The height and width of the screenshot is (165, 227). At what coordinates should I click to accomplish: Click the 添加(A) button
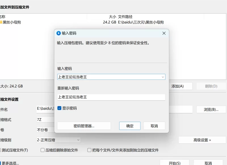pyautogui.click(x=181, y=86)
